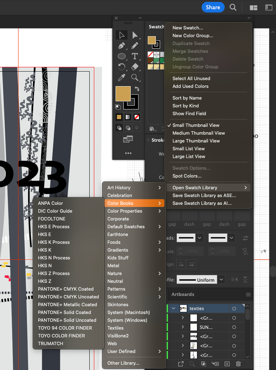Make clipping mask icon in Layers panel
The image size is (276, 370).
coord(203,364)
